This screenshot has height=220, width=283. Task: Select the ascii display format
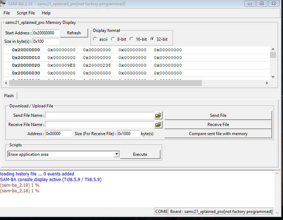coord(96,39)
